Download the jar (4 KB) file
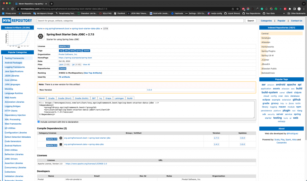 tap(76, 65)
